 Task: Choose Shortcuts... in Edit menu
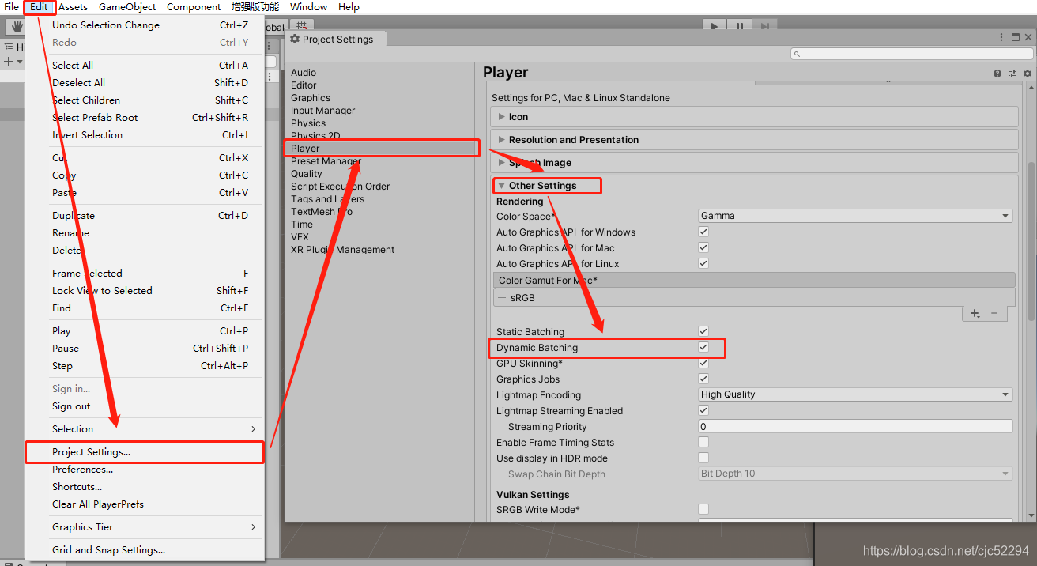click(145, 487)
